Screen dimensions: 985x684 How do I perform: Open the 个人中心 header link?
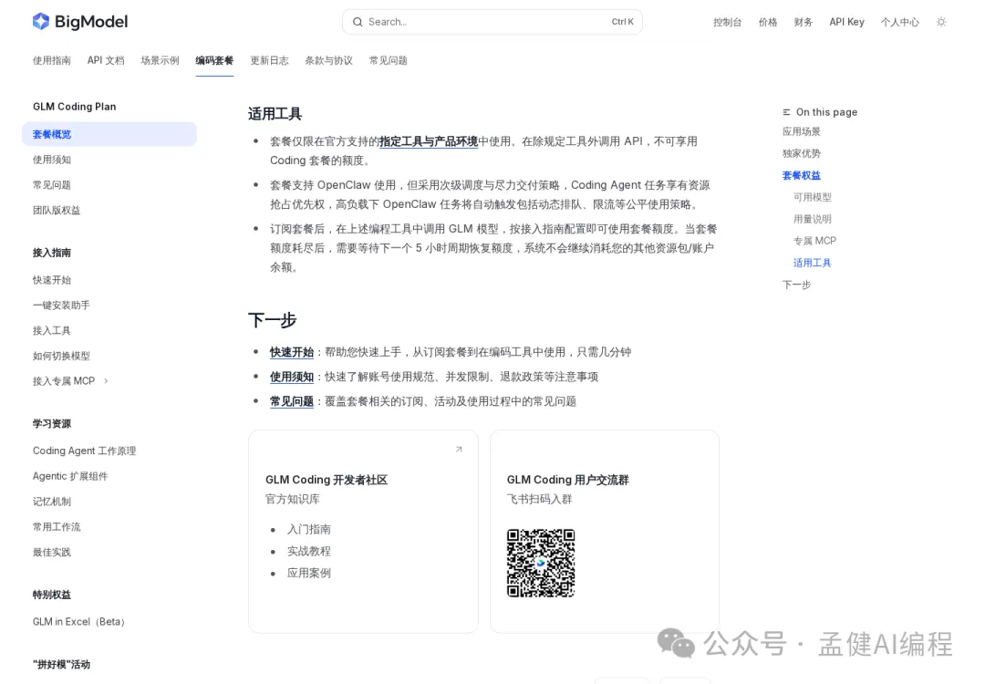pos(899,22)
